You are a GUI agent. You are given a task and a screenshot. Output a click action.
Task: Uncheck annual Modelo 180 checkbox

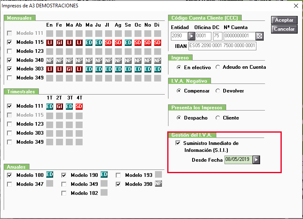click(x=9, y=175)
